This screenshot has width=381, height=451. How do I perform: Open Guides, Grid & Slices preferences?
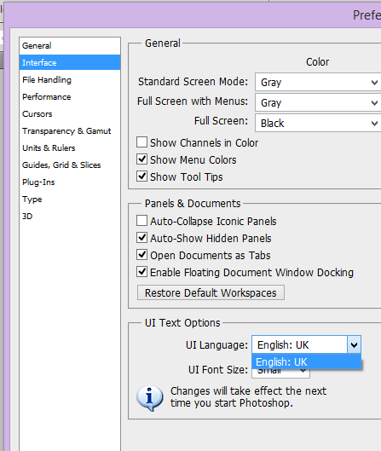tap(70, 165)
